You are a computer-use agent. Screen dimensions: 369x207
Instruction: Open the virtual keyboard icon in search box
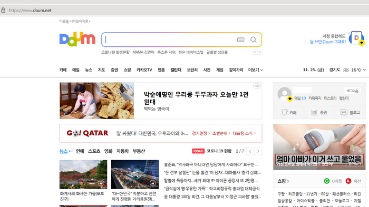[240, 40]
